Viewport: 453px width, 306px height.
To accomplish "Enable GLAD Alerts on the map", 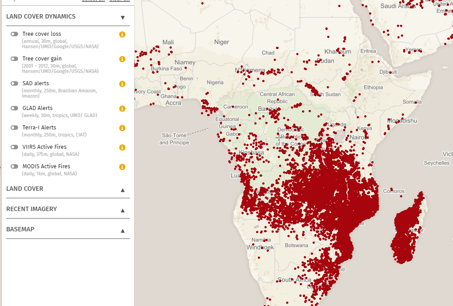I will pyautogui.click(x=14, y=108).
